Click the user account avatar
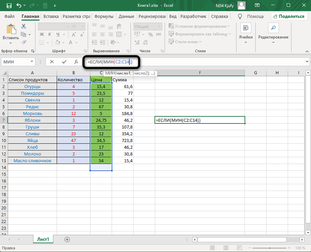This screenshot has width=311, height=252. click(242, 5)
